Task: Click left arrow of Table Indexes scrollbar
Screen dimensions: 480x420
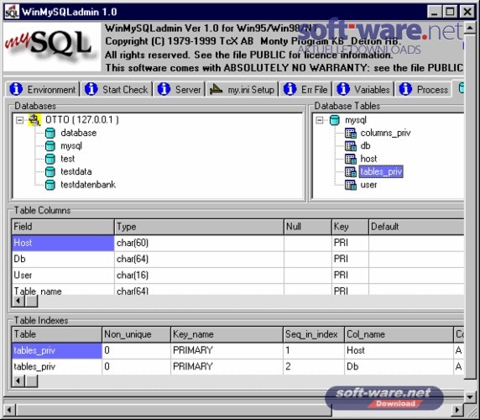Action: click(18, 381)
